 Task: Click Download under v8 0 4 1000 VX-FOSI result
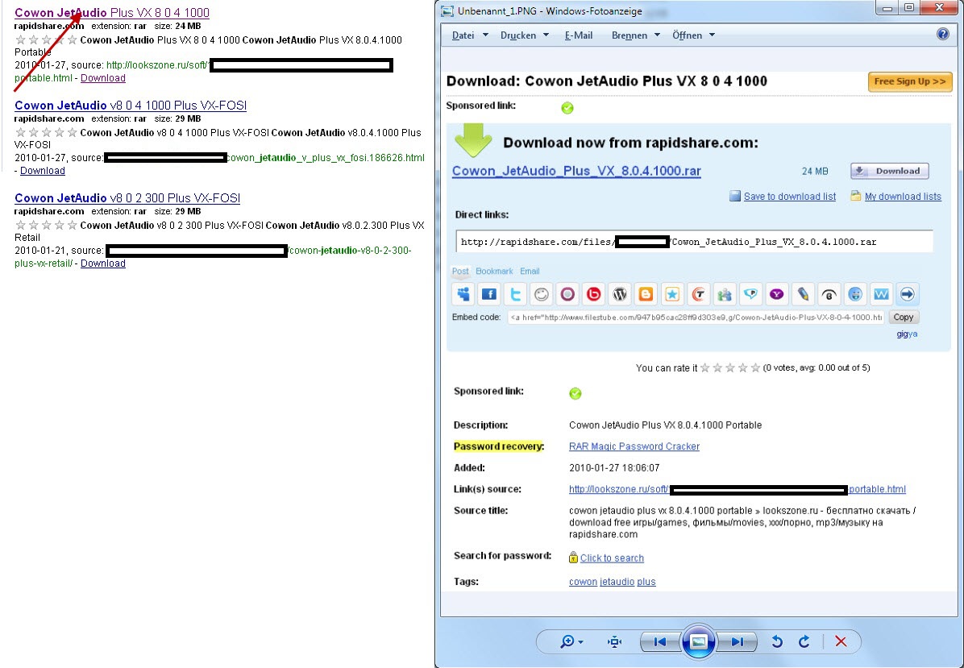coord(43,171)
